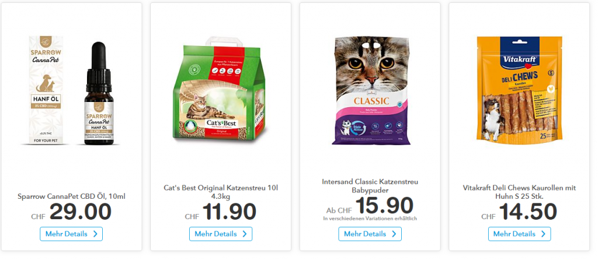Click chevron arrow in Intersand Mehr Details button

click(394, 234)
